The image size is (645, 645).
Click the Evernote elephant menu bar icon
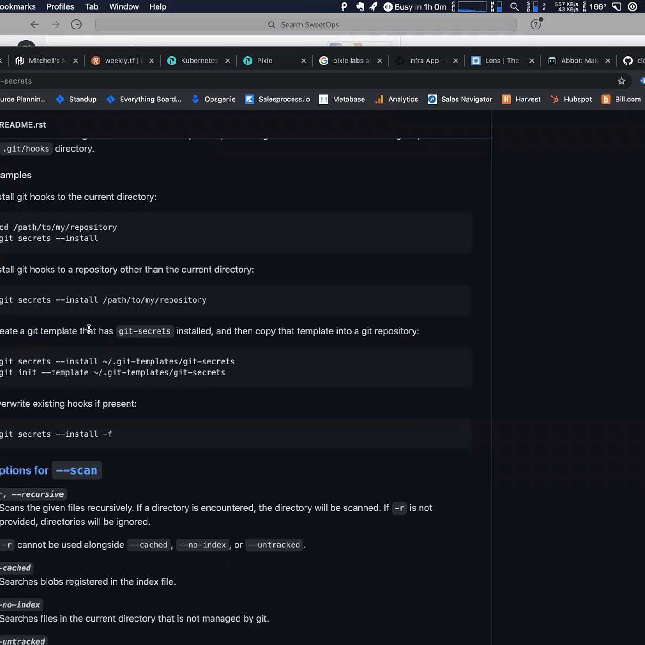[x=360, y=6]
